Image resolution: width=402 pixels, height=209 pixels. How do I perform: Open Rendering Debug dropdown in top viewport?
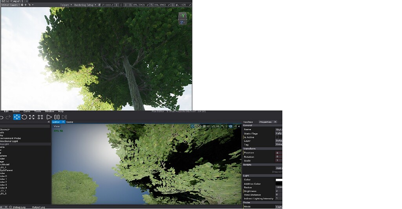click(85, 5)
